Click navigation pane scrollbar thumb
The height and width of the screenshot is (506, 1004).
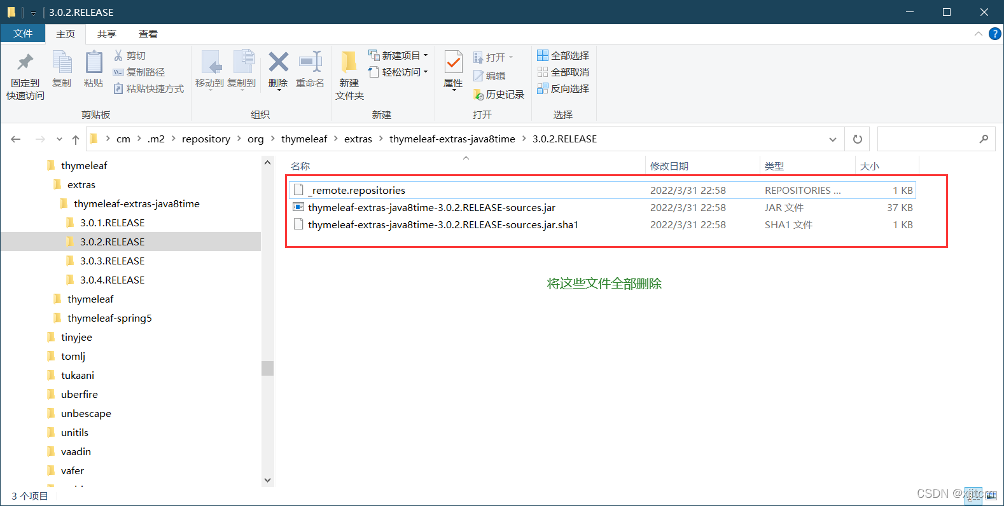267,368
